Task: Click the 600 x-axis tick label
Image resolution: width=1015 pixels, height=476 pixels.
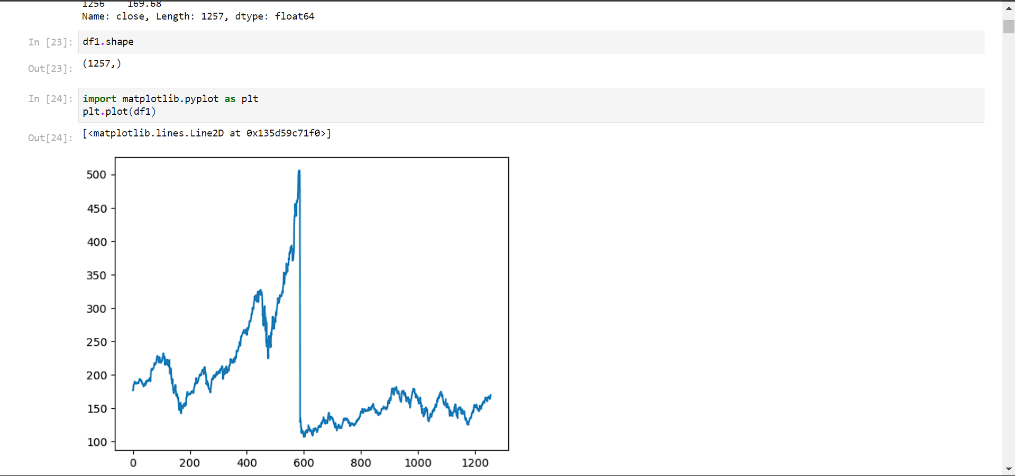Action: pyautogui.click(x=304, y=463)
